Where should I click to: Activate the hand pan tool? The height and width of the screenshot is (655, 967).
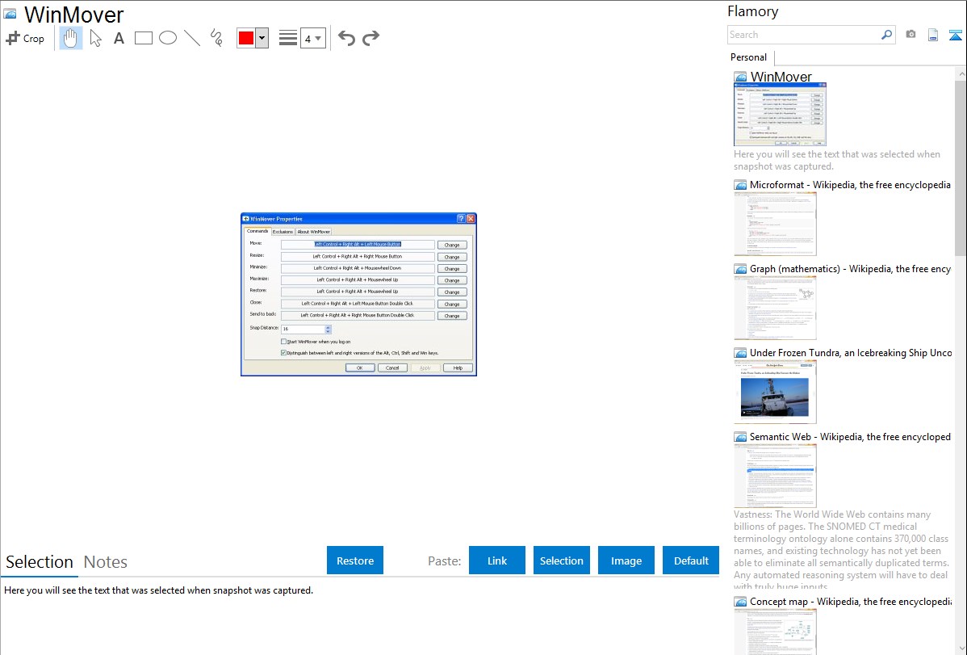[71, 38]
